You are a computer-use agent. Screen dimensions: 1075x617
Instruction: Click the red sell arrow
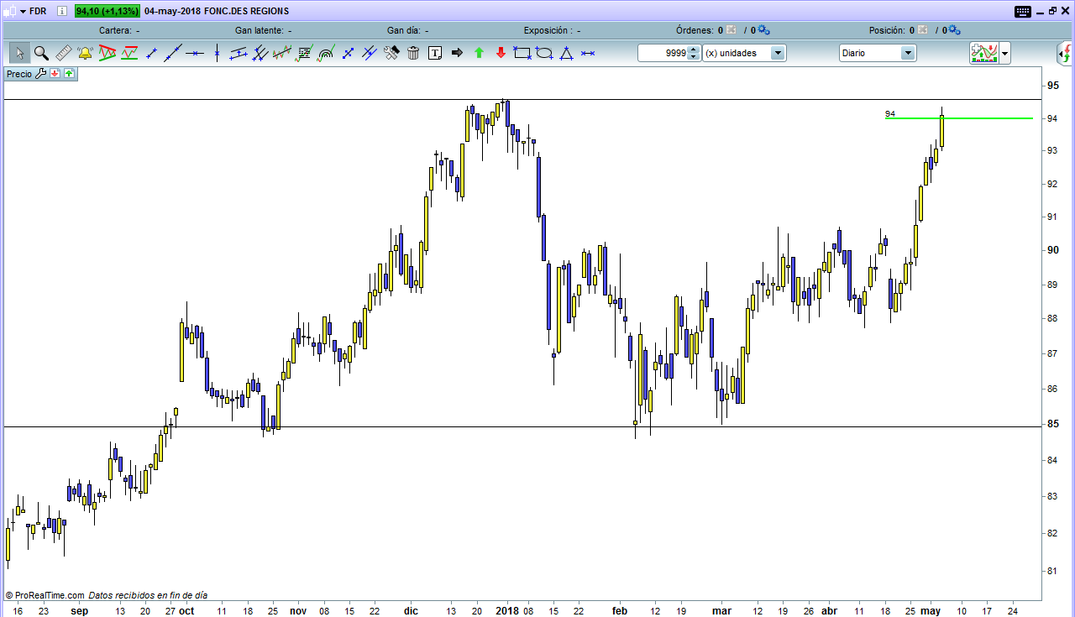tap(501, 52)
